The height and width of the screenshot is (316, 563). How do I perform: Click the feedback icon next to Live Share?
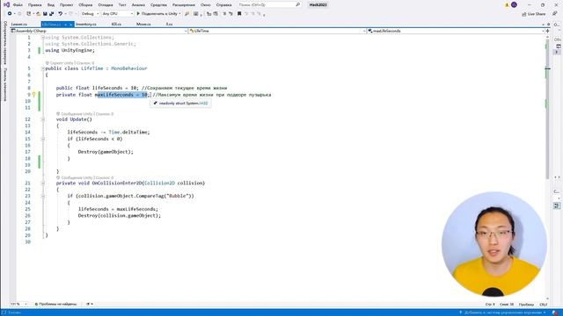(554, 14)
